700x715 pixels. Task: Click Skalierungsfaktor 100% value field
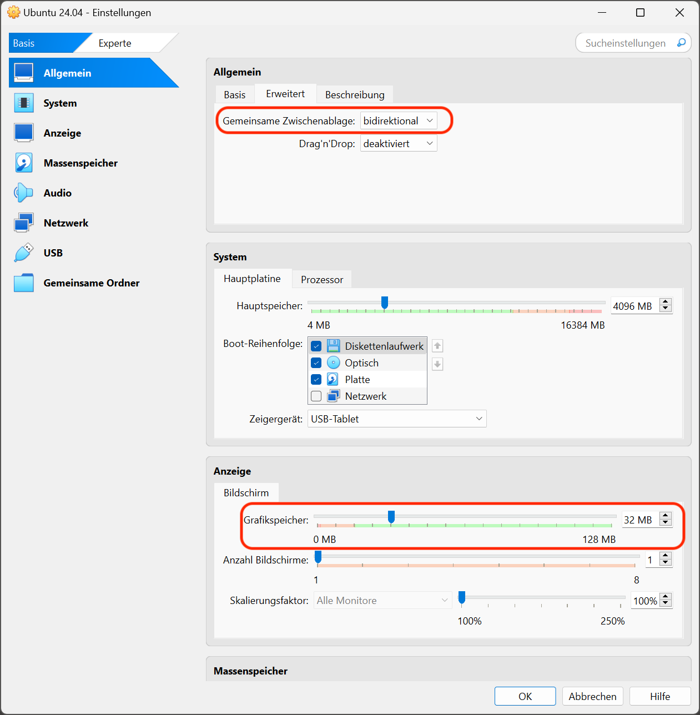coord(645,601)
